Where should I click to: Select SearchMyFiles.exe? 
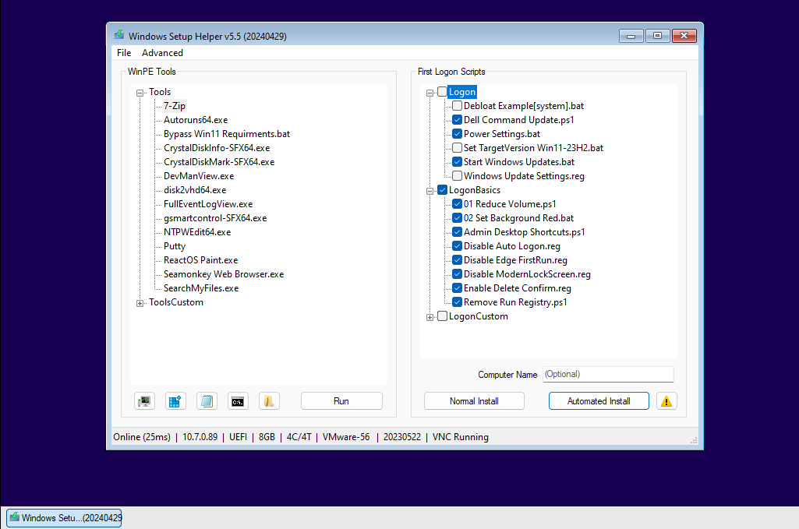click(201, 288)
